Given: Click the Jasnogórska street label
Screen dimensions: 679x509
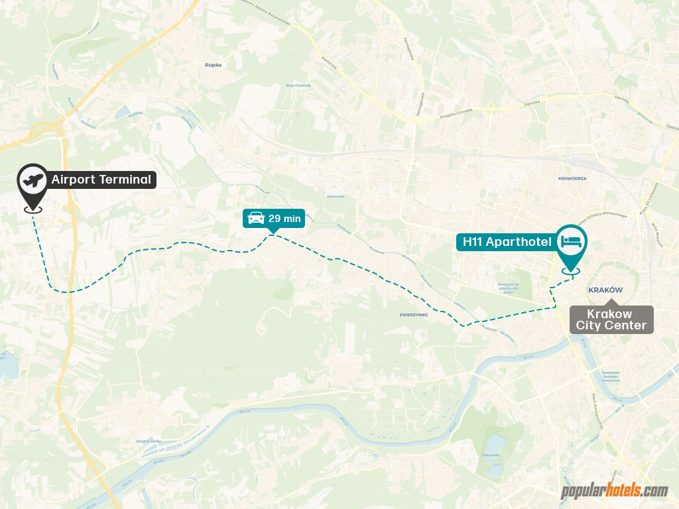Looking at the screenshot, I should 420,104.
